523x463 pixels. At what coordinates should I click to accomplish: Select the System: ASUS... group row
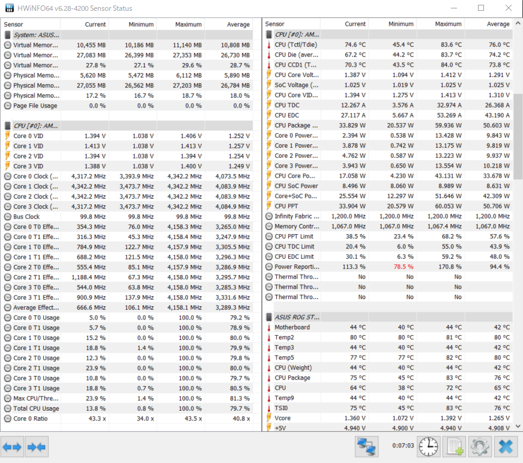tap(127, 35)
